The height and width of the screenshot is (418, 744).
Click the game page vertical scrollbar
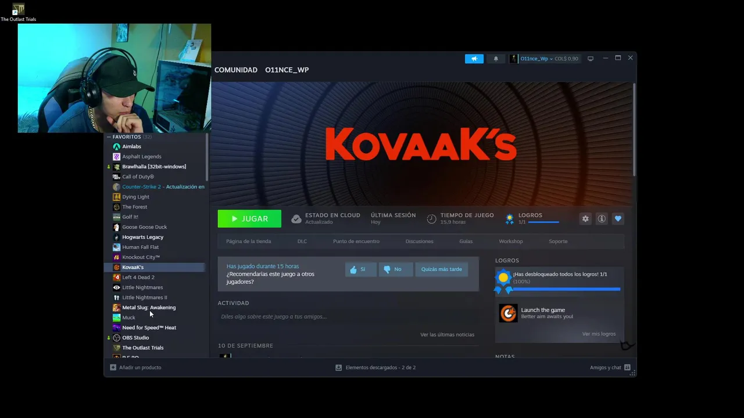click(634, 129)
